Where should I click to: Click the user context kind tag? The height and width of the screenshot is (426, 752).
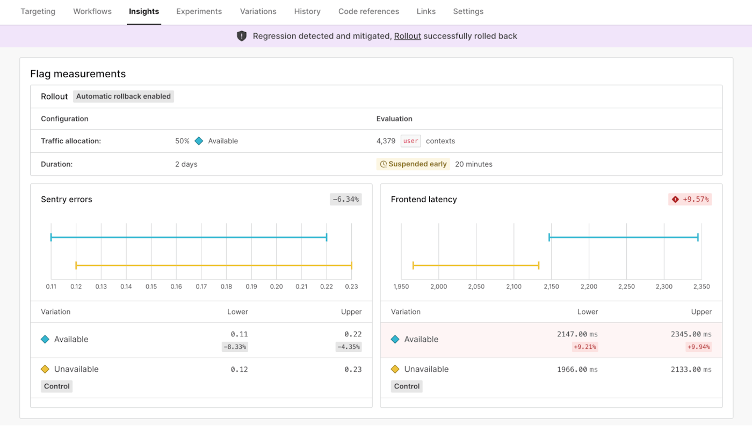(x=410, y=141)
